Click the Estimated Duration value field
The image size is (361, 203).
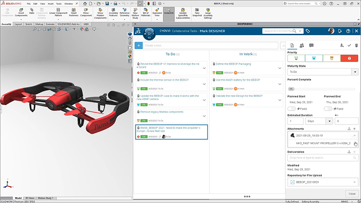[x=296, y=121]
